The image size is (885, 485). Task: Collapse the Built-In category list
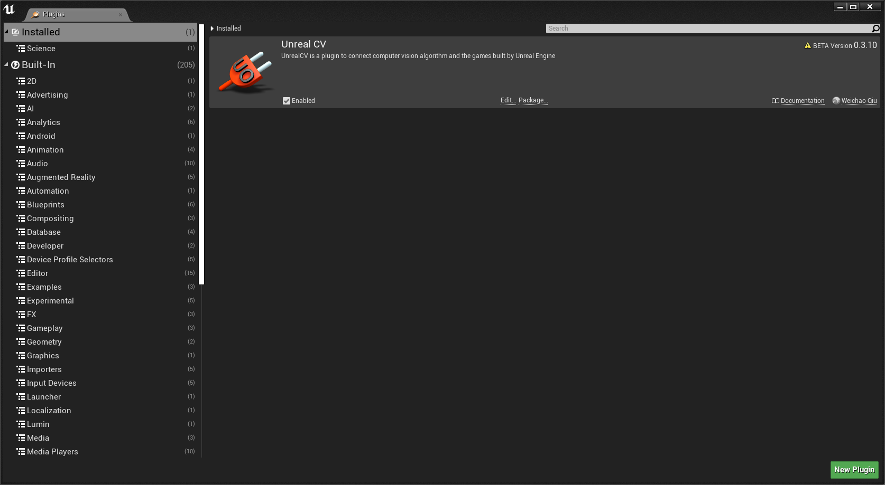(6, 64)
